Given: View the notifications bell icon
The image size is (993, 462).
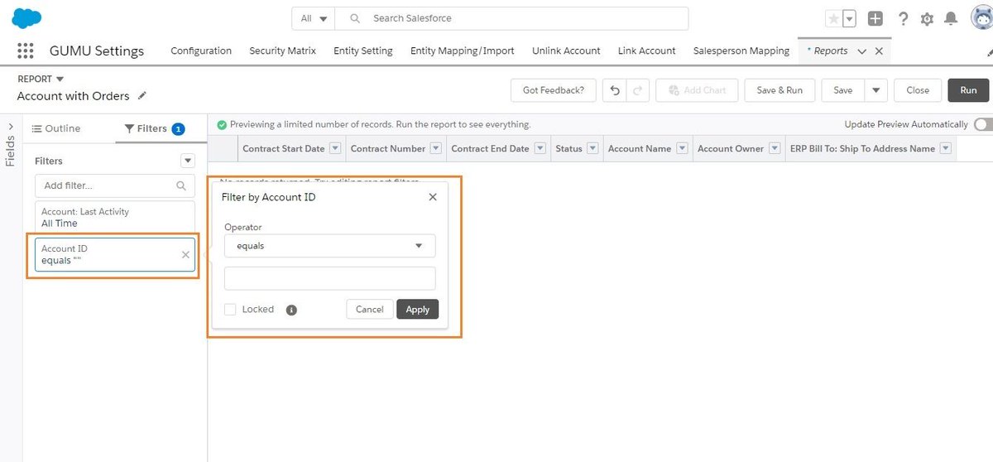Looking at the screenshot, I should (x=952, y=19).
